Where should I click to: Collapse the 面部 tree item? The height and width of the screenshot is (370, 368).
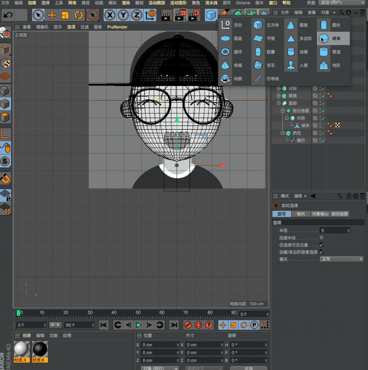click(x=278, y=103)
